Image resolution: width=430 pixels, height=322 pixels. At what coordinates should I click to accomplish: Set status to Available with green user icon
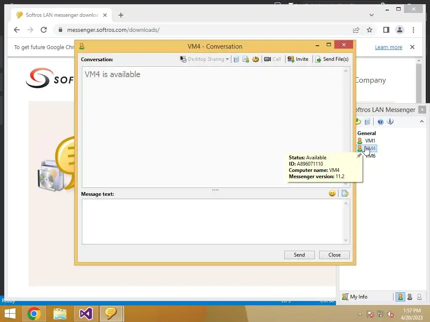pos(400,296)
